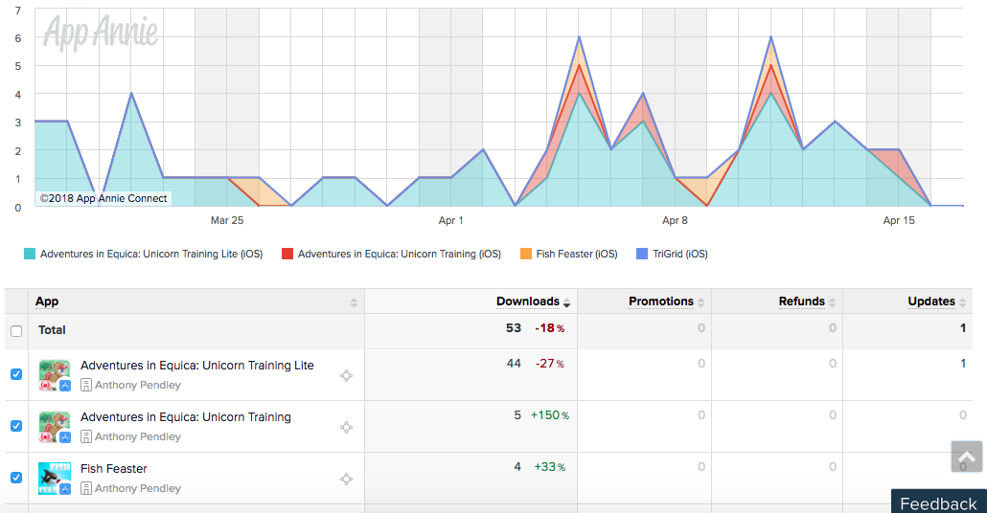The image size is (987, 513).
Task: Click crosshair icon for Unicorn Training Lite row
Action: 346,376
